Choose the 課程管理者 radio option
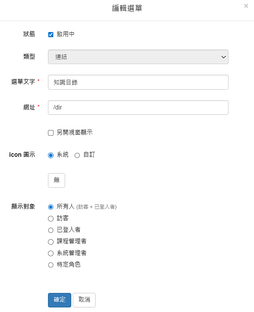254x312 pixels. 51,241
